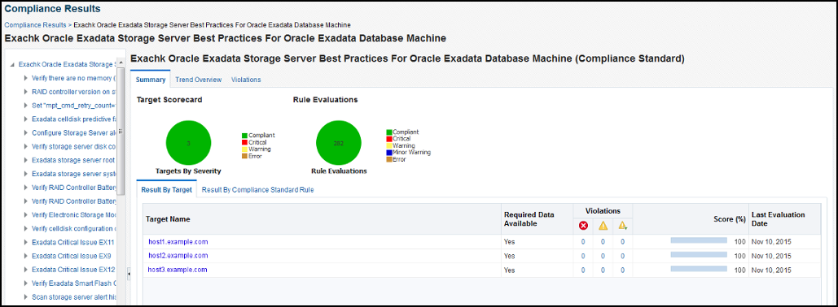Expand the 'RAID controller version' tree node
Screen dimensions: 838x307
[x=26, y=92]
